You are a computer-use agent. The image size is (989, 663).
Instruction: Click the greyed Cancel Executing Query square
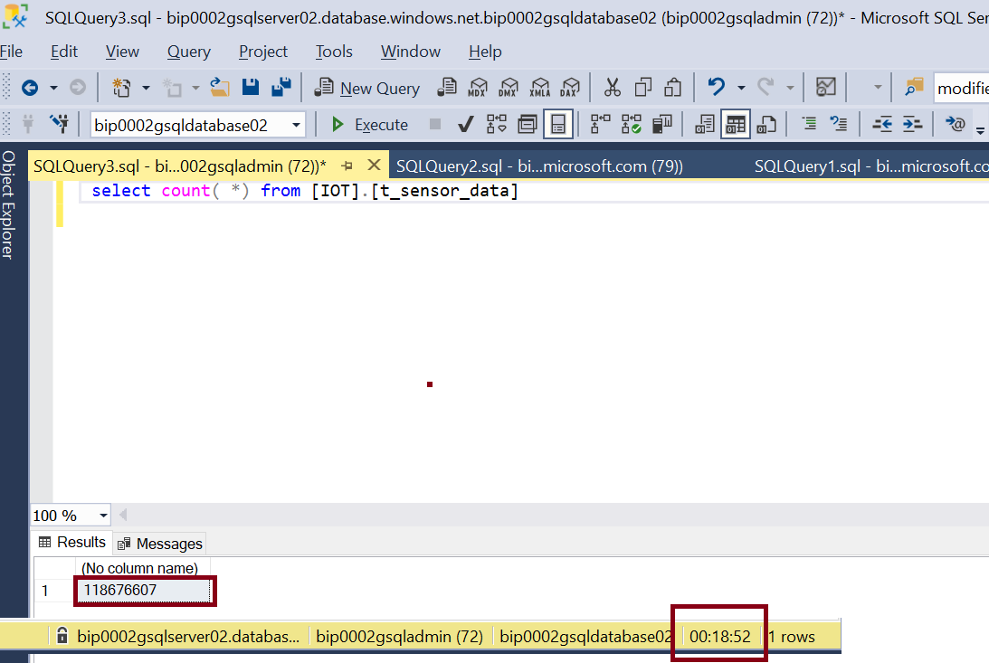[435, 124]
